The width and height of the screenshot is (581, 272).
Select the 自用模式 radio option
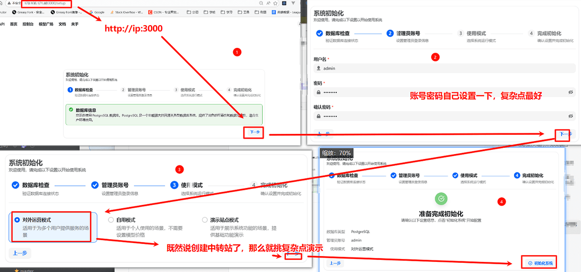pos(110,220)
